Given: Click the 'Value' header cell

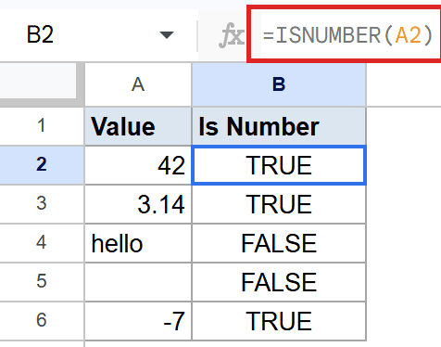Looking at the screenshot, I should [x=138, y=126].
